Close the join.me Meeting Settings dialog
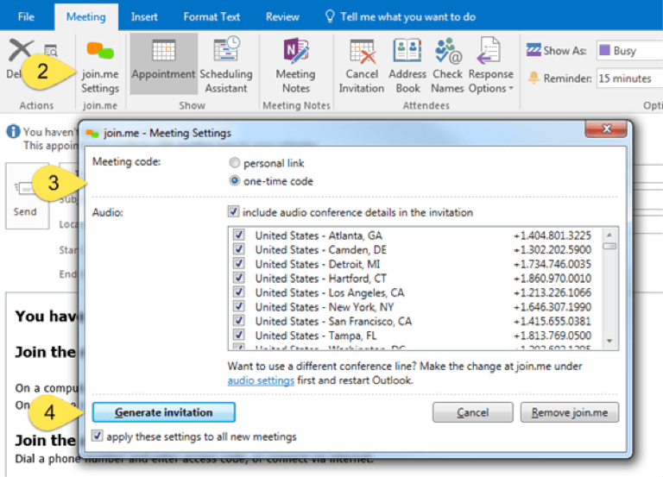 606,129
